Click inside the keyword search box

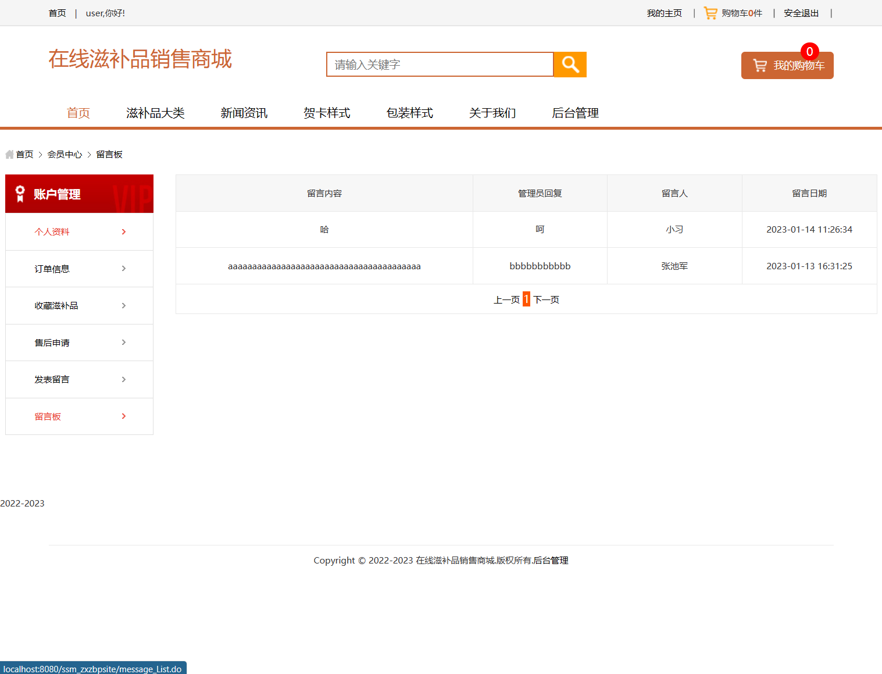click(x=440, y=64)
